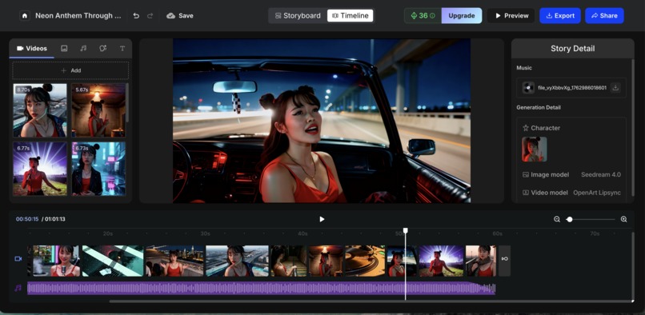Viewport: 645px width, 315px height.
Task: Add a new video clip
Action: click(x=70, y=70)
